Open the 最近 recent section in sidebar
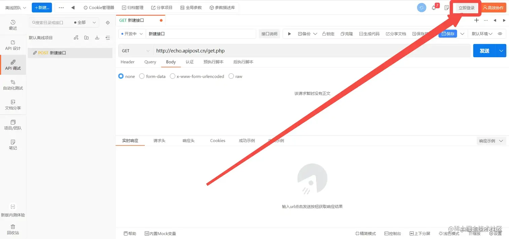Image resolution: width=509 pixels, height=239 pixels. [x=13, y=25]
